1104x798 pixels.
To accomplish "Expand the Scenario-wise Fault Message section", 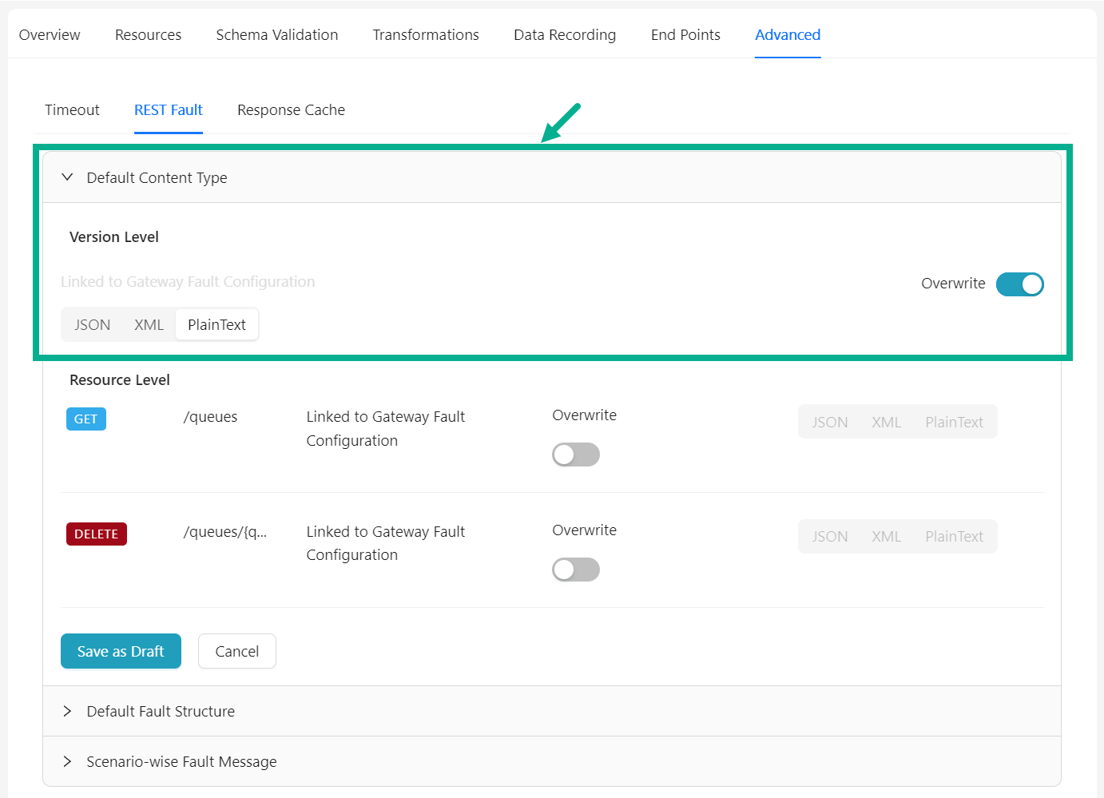I will [68, 761].
